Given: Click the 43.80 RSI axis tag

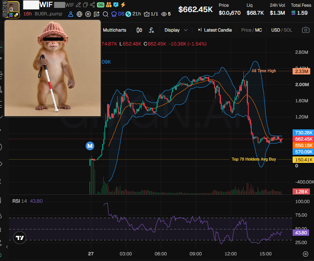Looking at the screenshot, I should 301,233.
